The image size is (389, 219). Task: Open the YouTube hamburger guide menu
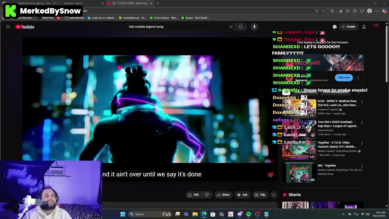pos(8,27)
